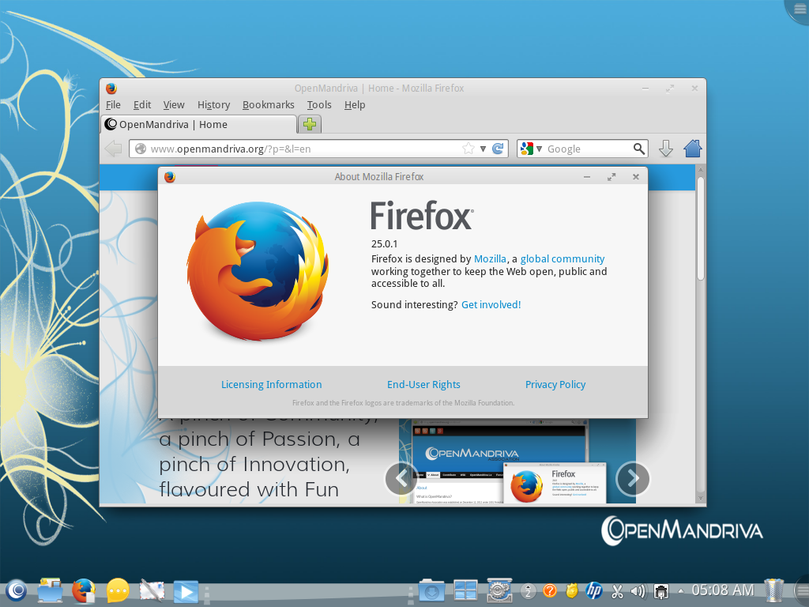Open the End-User Rights link

pyautogui.click(x=423, y=385)
